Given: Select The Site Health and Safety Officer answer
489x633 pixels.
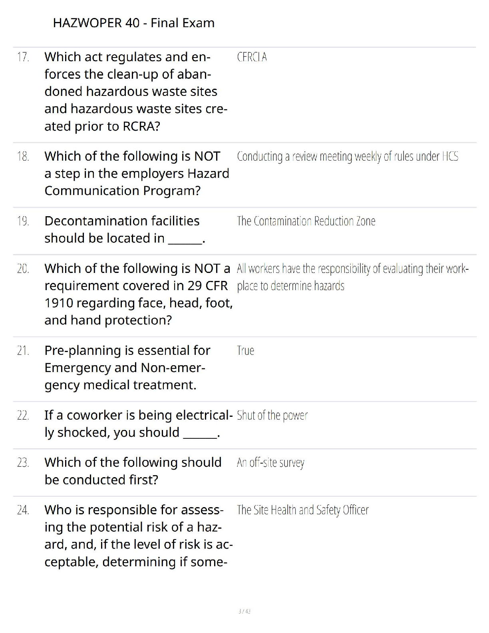Looking at the screenshot, I should 302,510.
